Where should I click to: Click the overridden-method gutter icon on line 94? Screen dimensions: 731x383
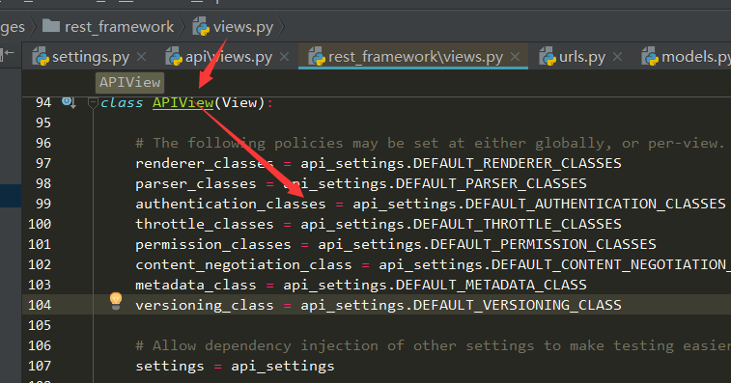coord(69,102)
